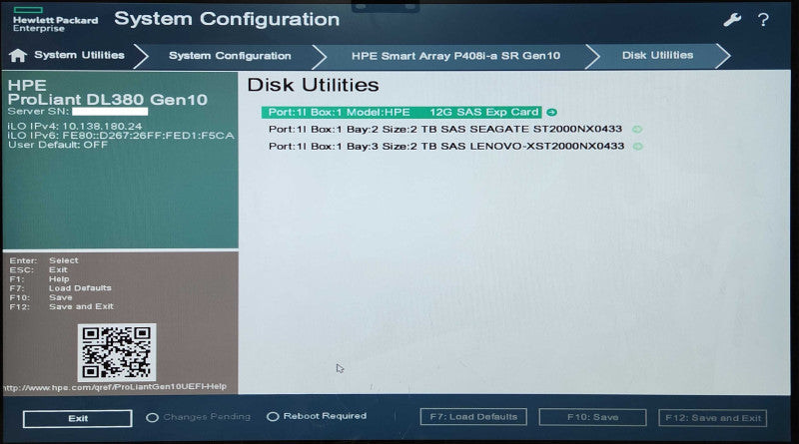This screenshot has width=799, height=444.
Task: Open System Utilities breadcrumb
Action: (x=79, y=55)
